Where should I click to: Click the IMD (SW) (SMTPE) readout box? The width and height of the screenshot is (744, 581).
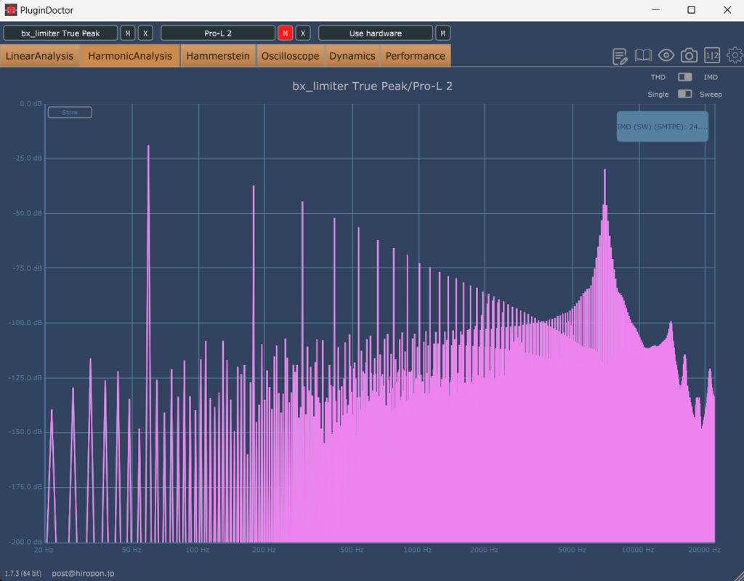[x=663, y=127]
